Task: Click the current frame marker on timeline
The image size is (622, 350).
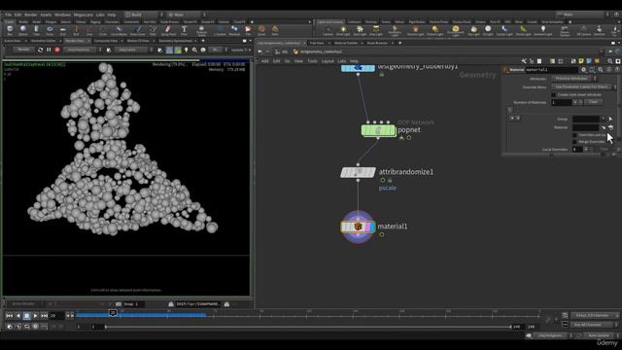Action: [x=113, y=313]
